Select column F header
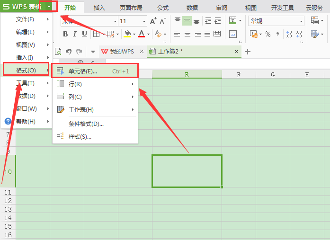330x240 pixels. [239, 75]
